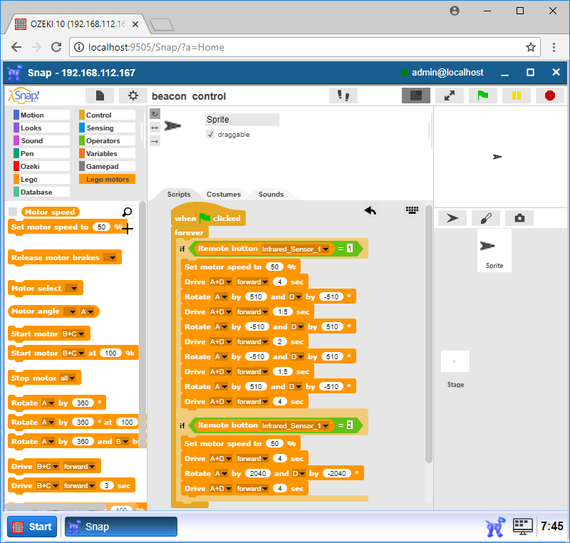Reload the browser page
Viewport: 570px width, 543px height.
tap(56, 47)
